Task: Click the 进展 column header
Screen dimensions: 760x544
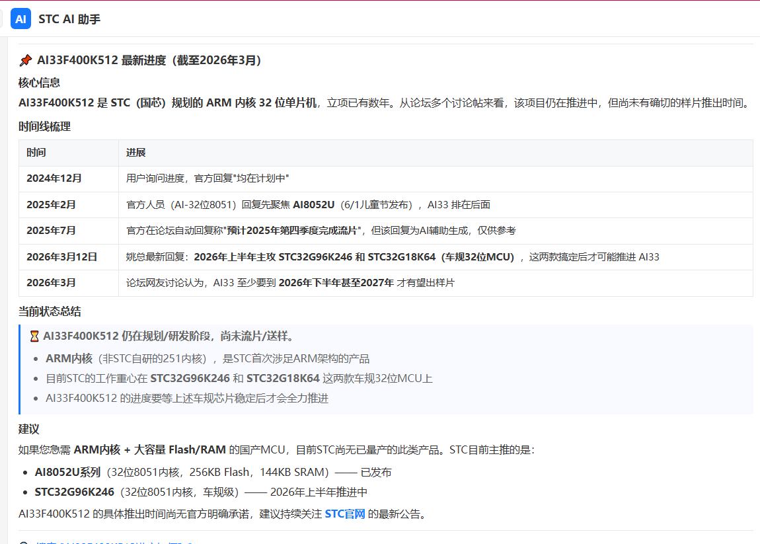Action: point(436,153)
